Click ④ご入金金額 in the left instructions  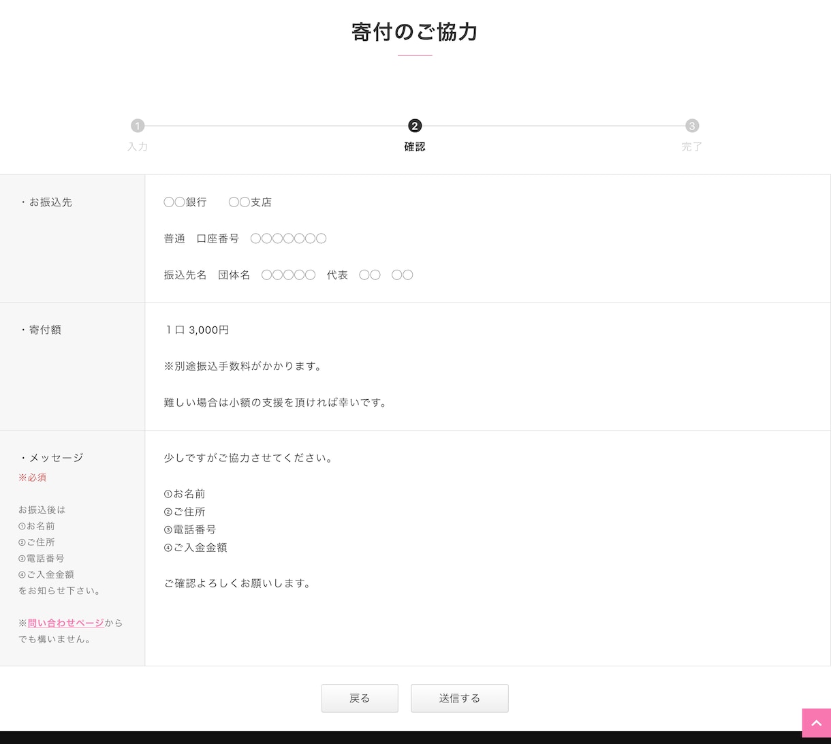[46, 574]
